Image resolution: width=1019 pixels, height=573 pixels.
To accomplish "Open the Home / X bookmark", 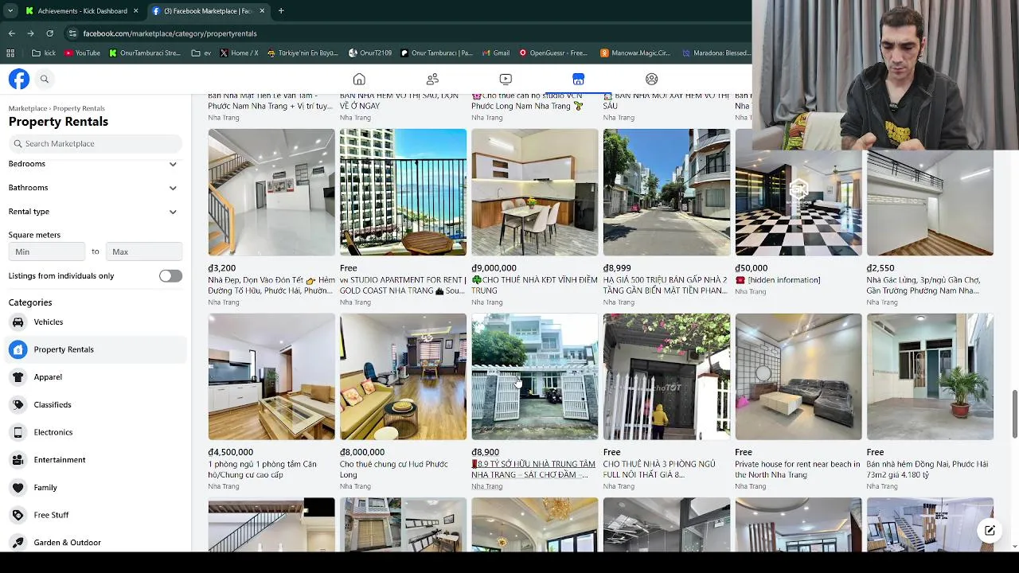I will (239, 53).
